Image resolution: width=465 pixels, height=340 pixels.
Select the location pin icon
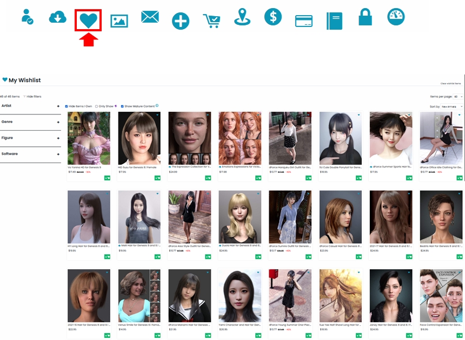pos(242,17)
